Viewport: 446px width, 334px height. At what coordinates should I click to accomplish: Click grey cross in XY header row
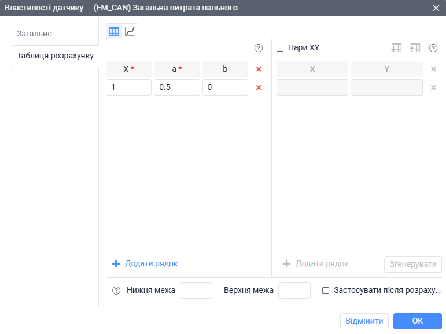pyautogui.click(x=433, y=69)
